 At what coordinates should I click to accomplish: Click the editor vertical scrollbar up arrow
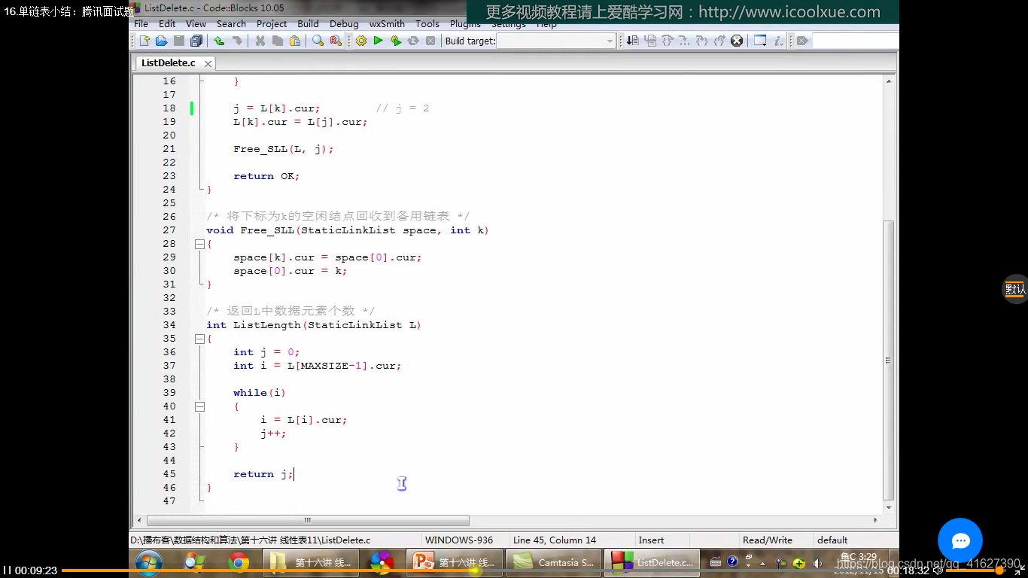tap(888, 81)
